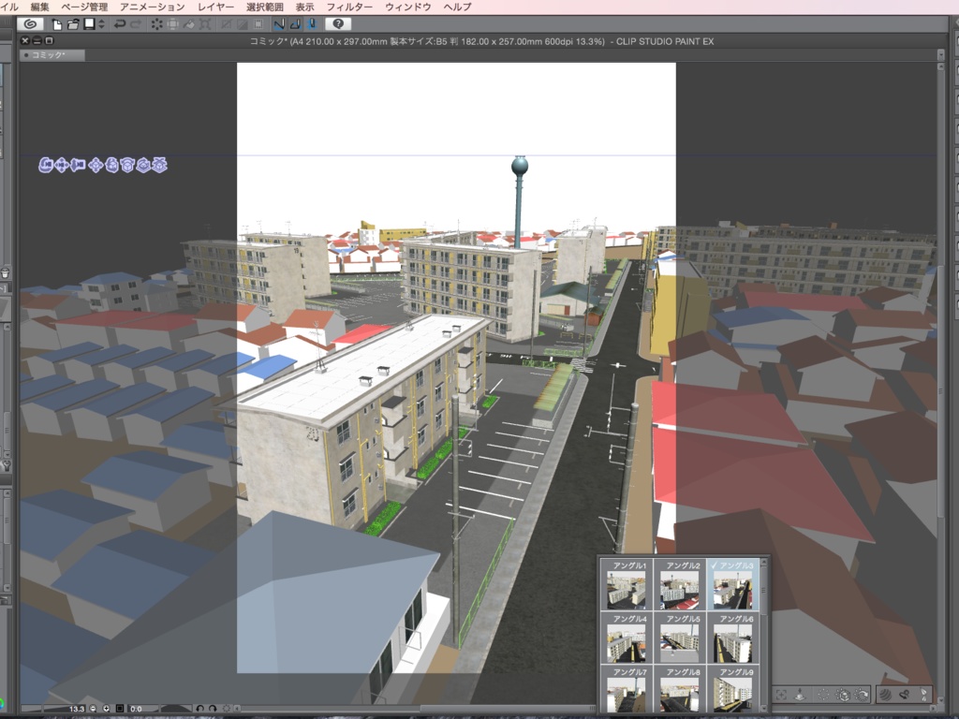Select the アングル1 camera preset
Screen dimensions: 959x719
629,585
